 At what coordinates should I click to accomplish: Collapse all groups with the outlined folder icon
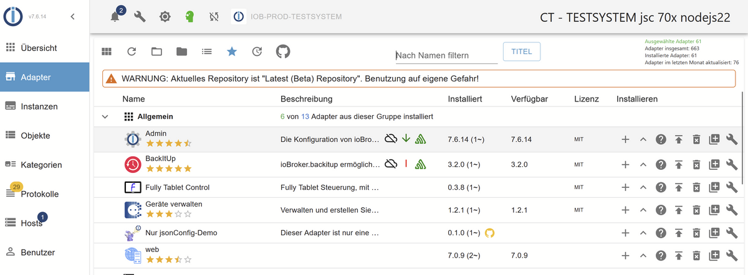point(156,52)
